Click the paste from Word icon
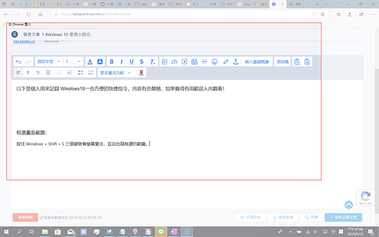379x237 pixels. [307, 62]
